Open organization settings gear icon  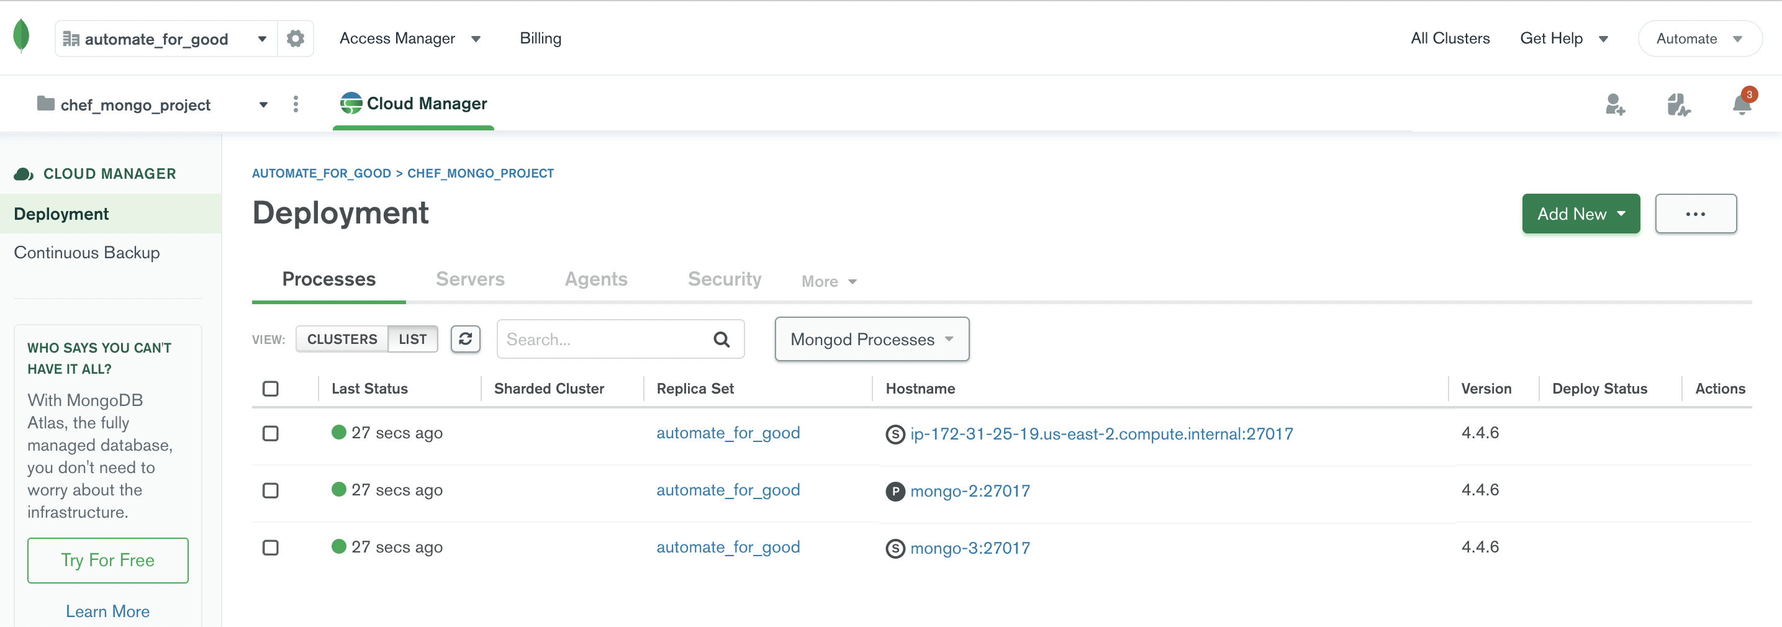coord(296,38)
